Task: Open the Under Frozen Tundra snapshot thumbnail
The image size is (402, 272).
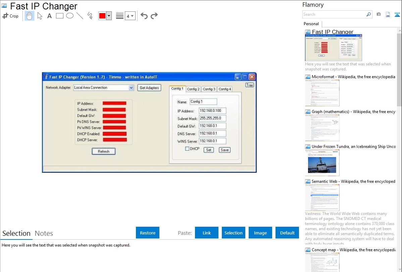Action: point(322,163)
